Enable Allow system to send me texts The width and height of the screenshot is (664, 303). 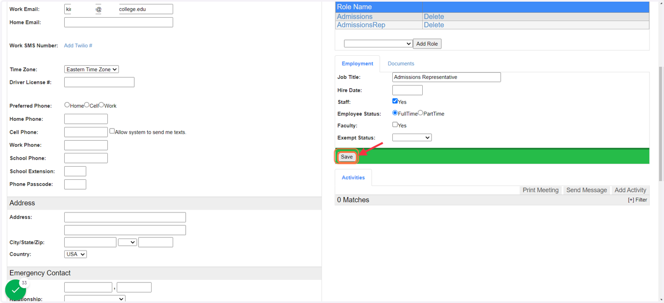[112, 131]
